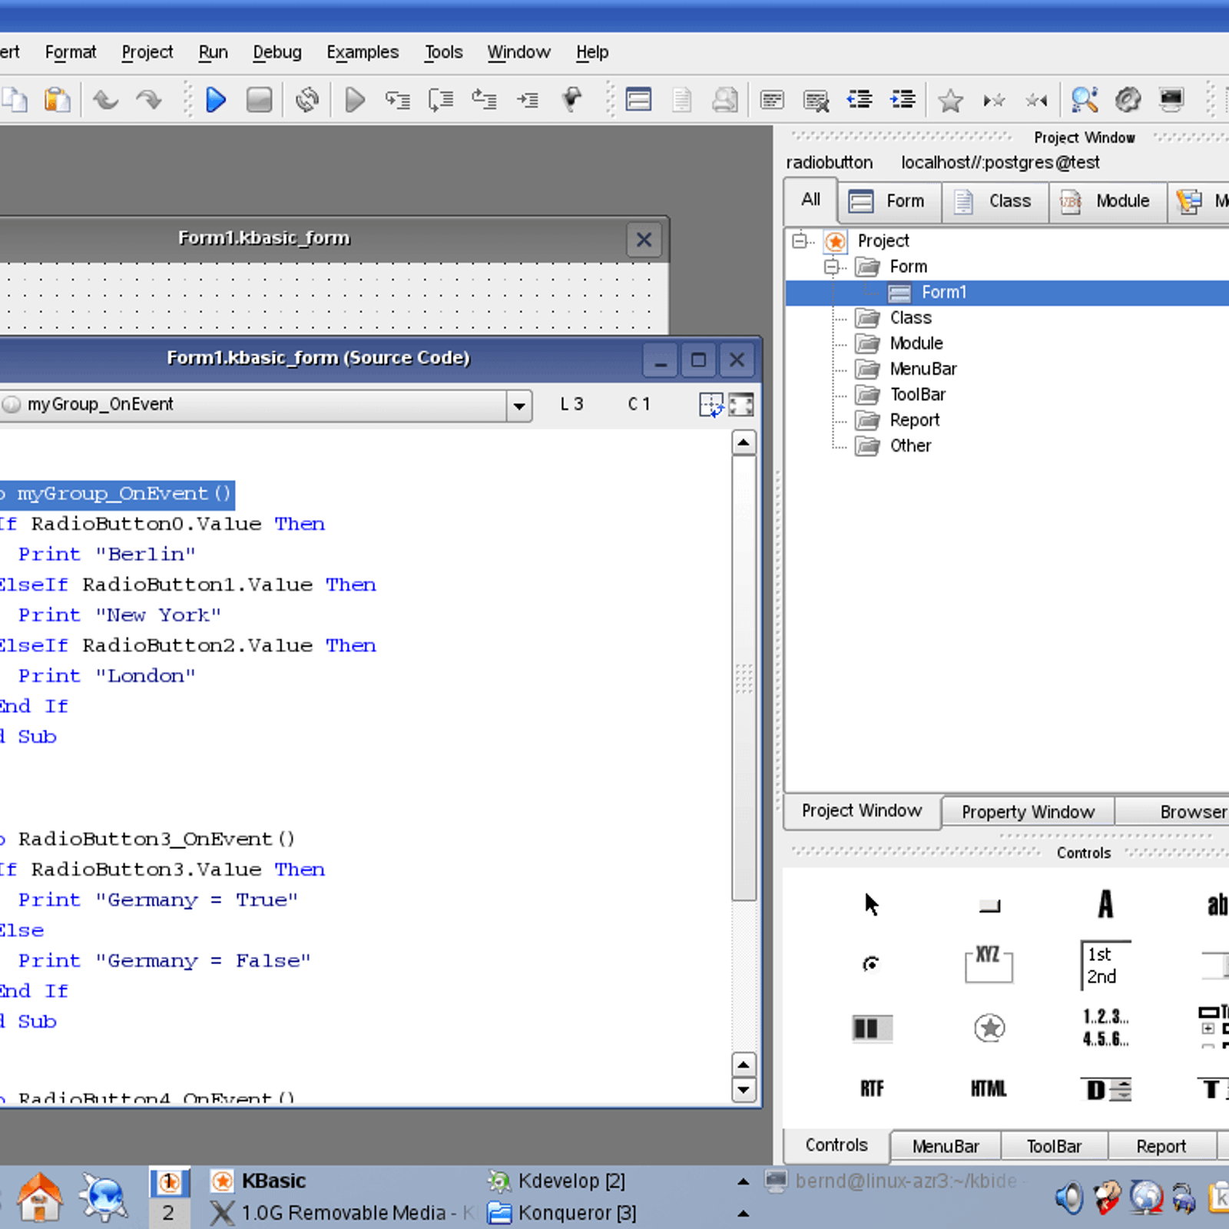The width and height of the screenshot is (1229, 1229).
Task: Click the Undo arrow icon
Action: pos(105,100)
